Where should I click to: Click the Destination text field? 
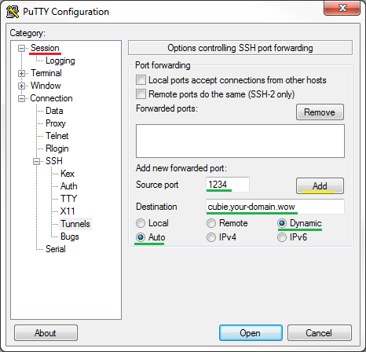[x=275, y=207]
